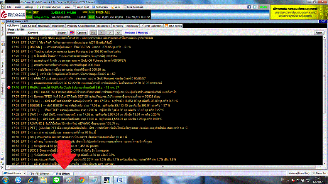Switch to Full Screen mode
The image size is (328, 184).
click(x=100, y=7)
